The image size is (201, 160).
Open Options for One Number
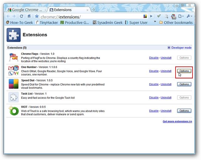184,71
